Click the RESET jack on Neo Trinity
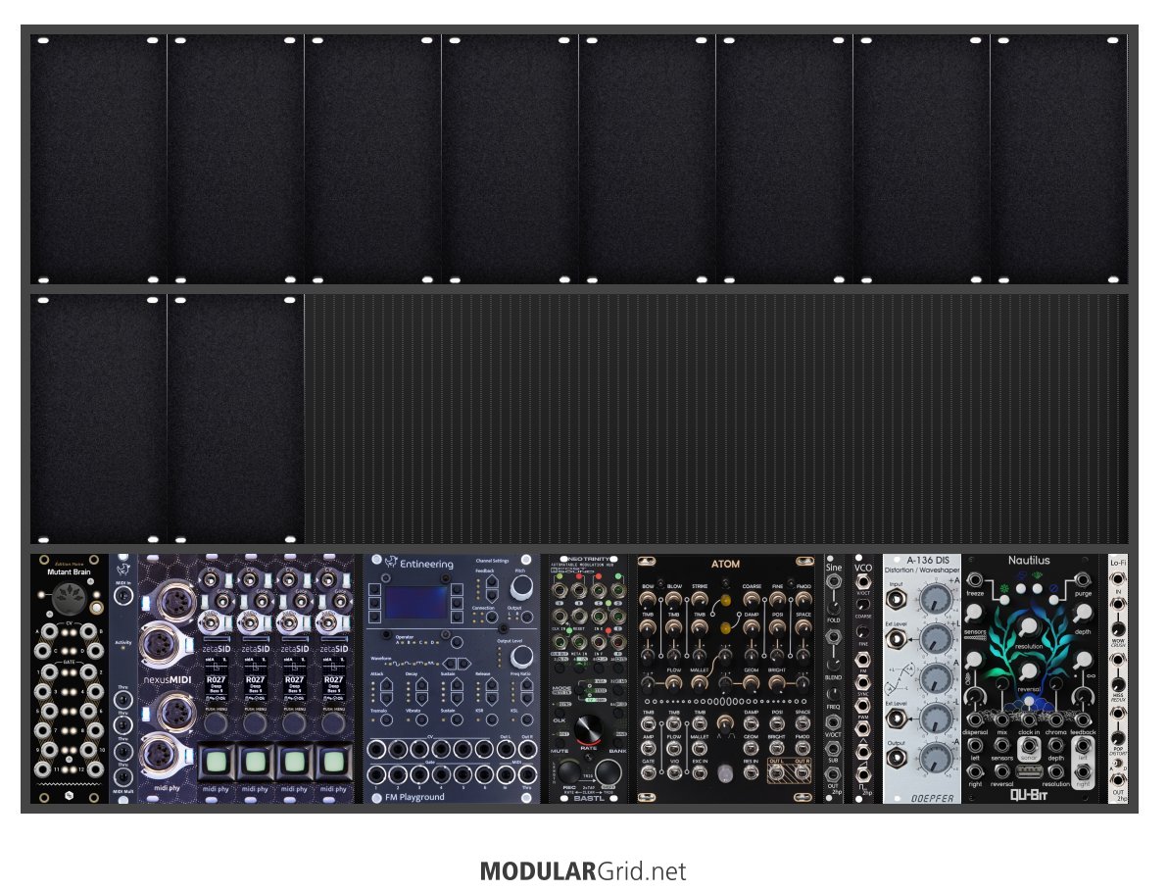 pos(579,616)
